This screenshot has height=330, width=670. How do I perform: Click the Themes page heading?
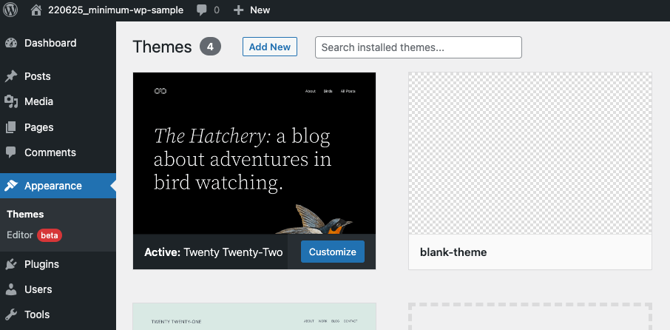(x=163, y=47)
